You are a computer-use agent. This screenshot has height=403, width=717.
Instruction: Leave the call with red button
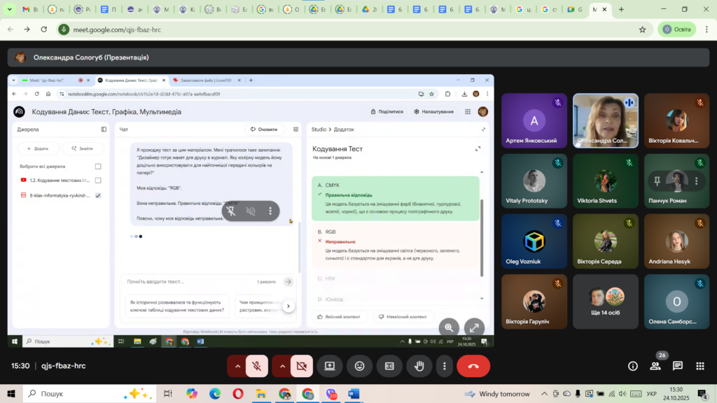[x=473, y=366]
